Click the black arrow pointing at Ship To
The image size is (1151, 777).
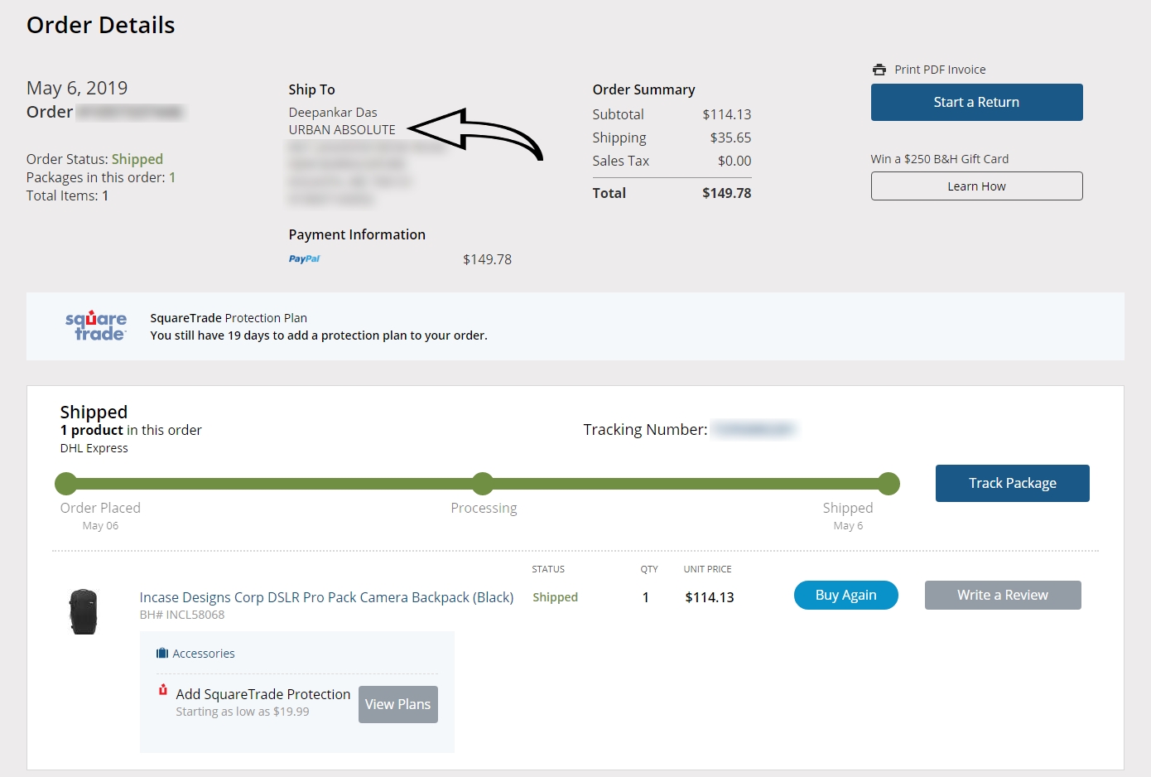click(x=474, y=133)
